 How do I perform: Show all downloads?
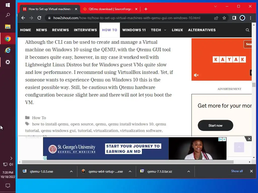[x=237, y=171]
